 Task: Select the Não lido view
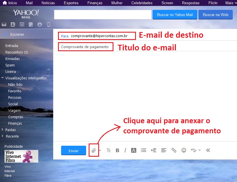[15, 84]
